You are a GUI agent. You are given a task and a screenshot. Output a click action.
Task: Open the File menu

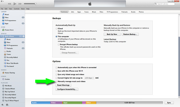[x=2, y=9]
